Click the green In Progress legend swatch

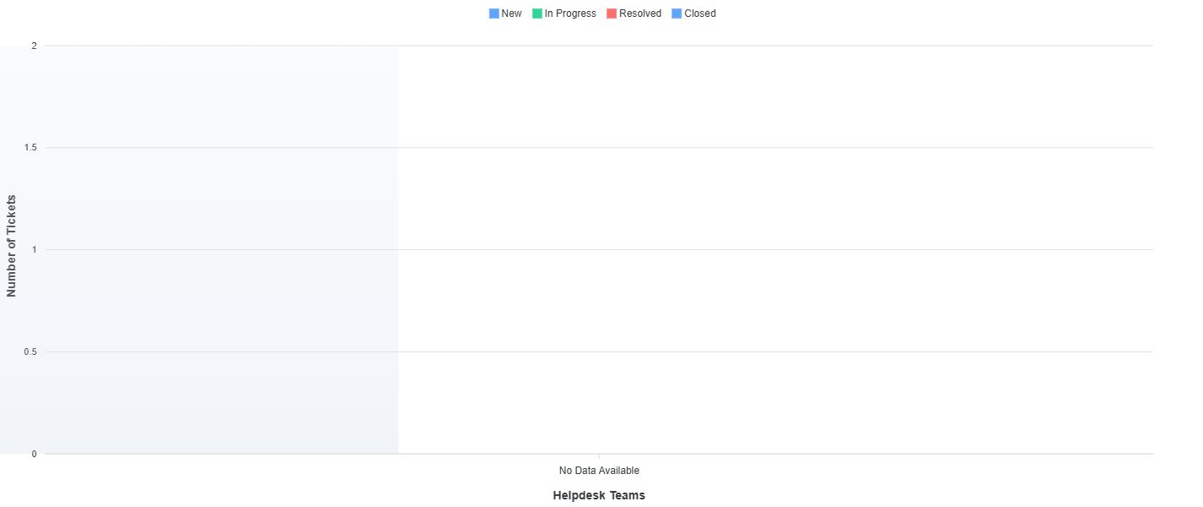click(x=537, y=14)
